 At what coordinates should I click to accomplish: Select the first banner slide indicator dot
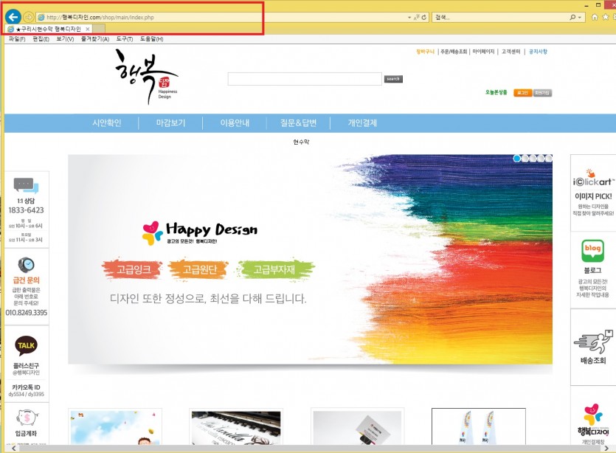click(517, 159)
